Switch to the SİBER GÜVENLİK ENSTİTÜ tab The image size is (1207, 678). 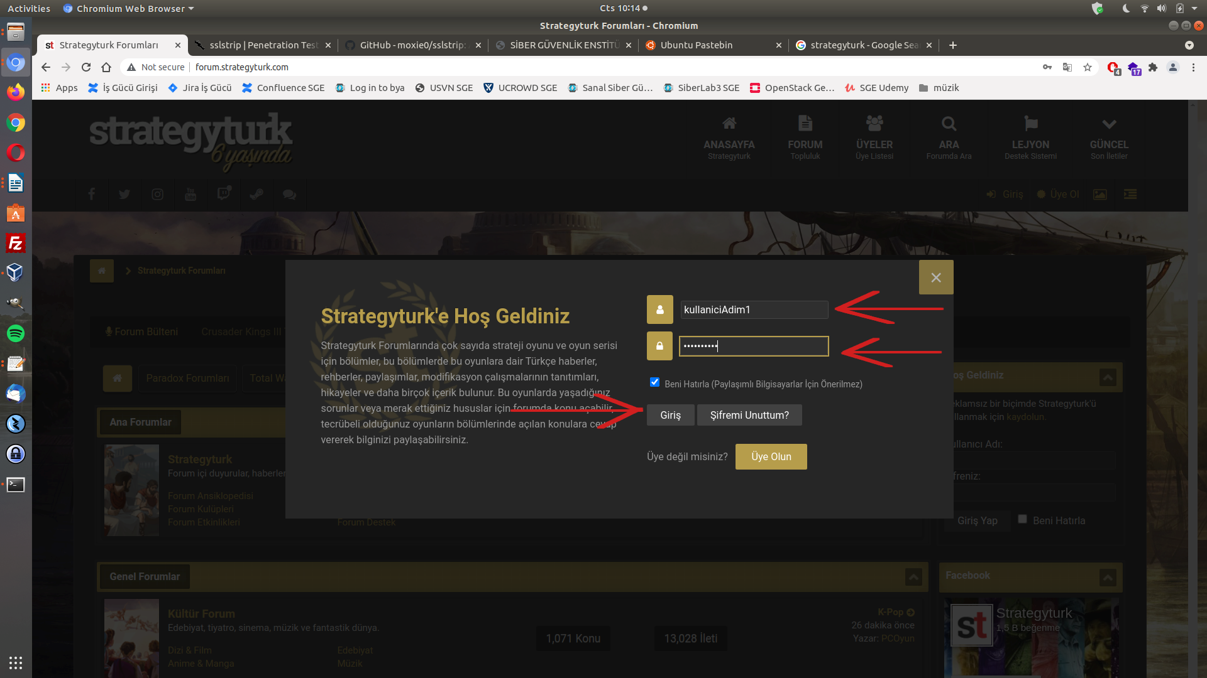pos(563,45)
